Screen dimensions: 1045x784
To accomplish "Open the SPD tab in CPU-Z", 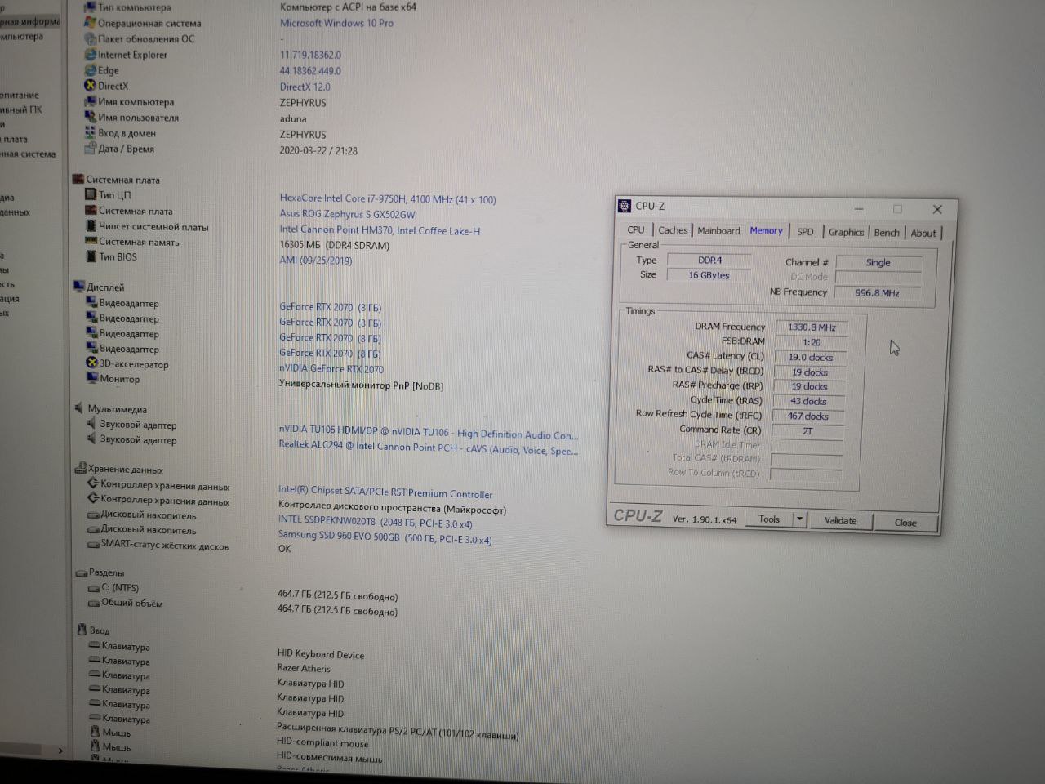I will coord(805,232).
